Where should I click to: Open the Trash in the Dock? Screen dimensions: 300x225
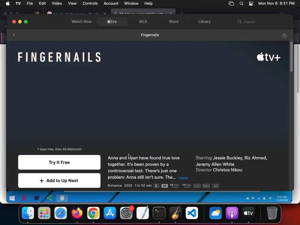click(x=272, y=213)
